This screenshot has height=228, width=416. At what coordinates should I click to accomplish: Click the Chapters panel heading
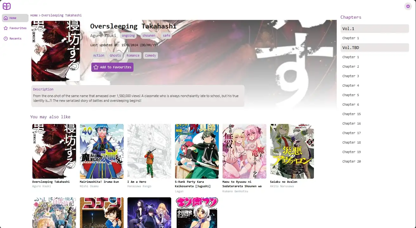351,17
